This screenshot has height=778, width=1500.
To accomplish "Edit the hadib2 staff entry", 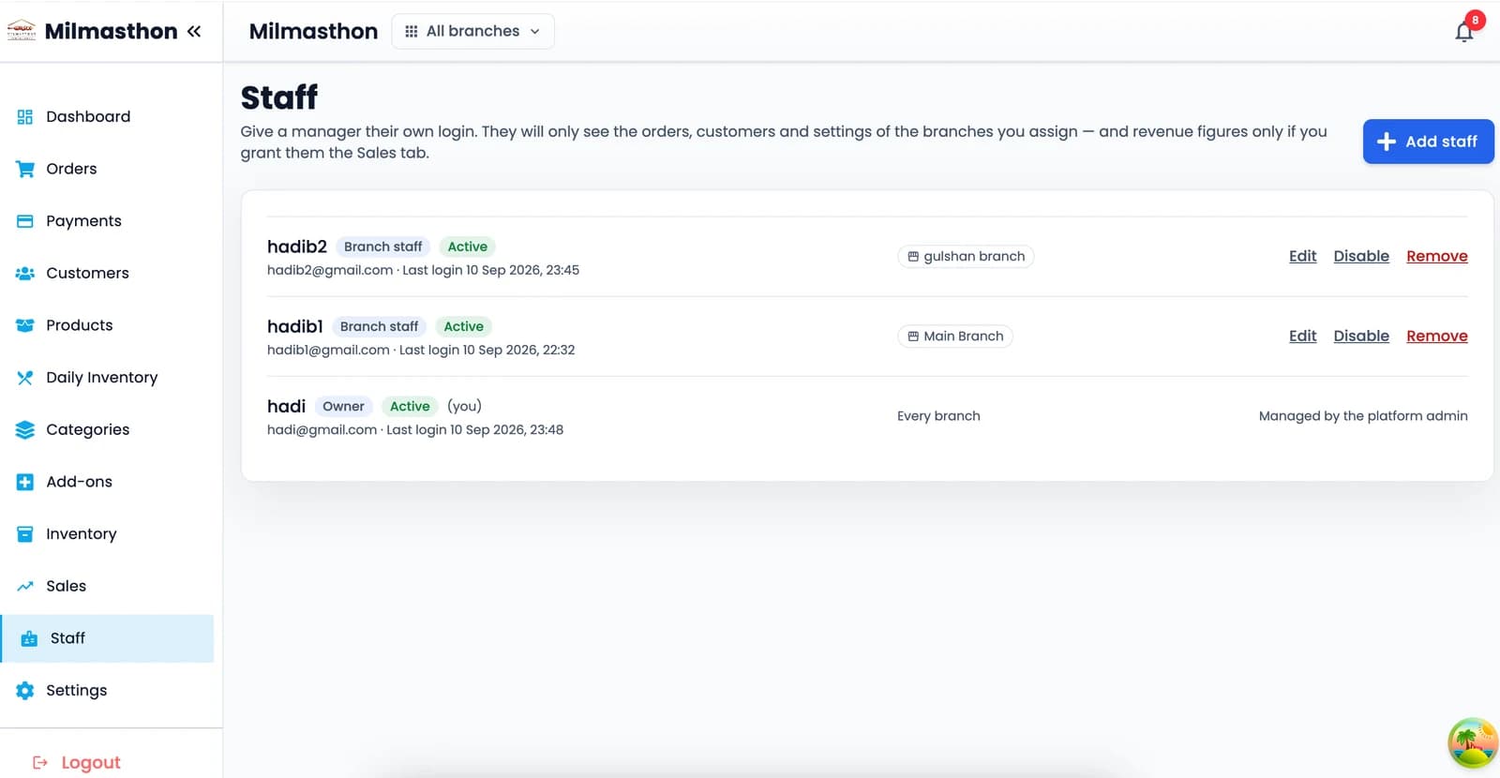I will click(x=1302, y=256).
